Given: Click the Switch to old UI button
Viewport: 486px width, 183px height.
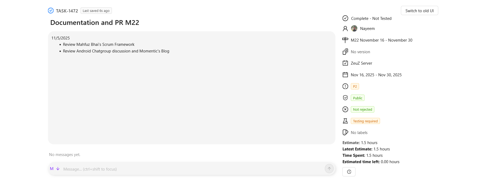Looking at the screenshot, I should 419,11.
